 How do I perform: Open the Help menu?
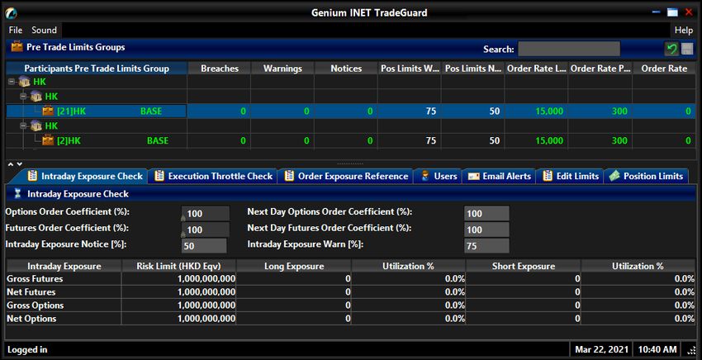pos(684,30)
